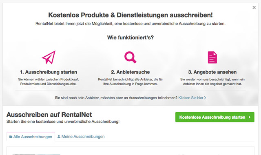The image size is (261, 155).
Task: Click the first listing card panel
Action: point(130,151)
